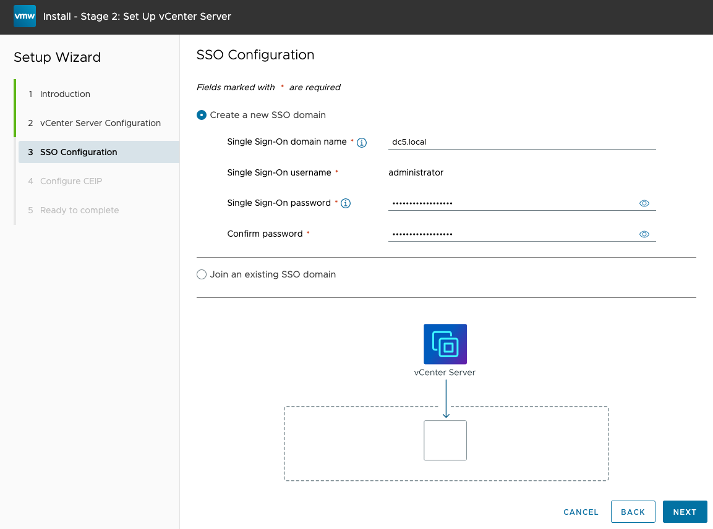Reveal the Confirm password characters

coord(644,234)
